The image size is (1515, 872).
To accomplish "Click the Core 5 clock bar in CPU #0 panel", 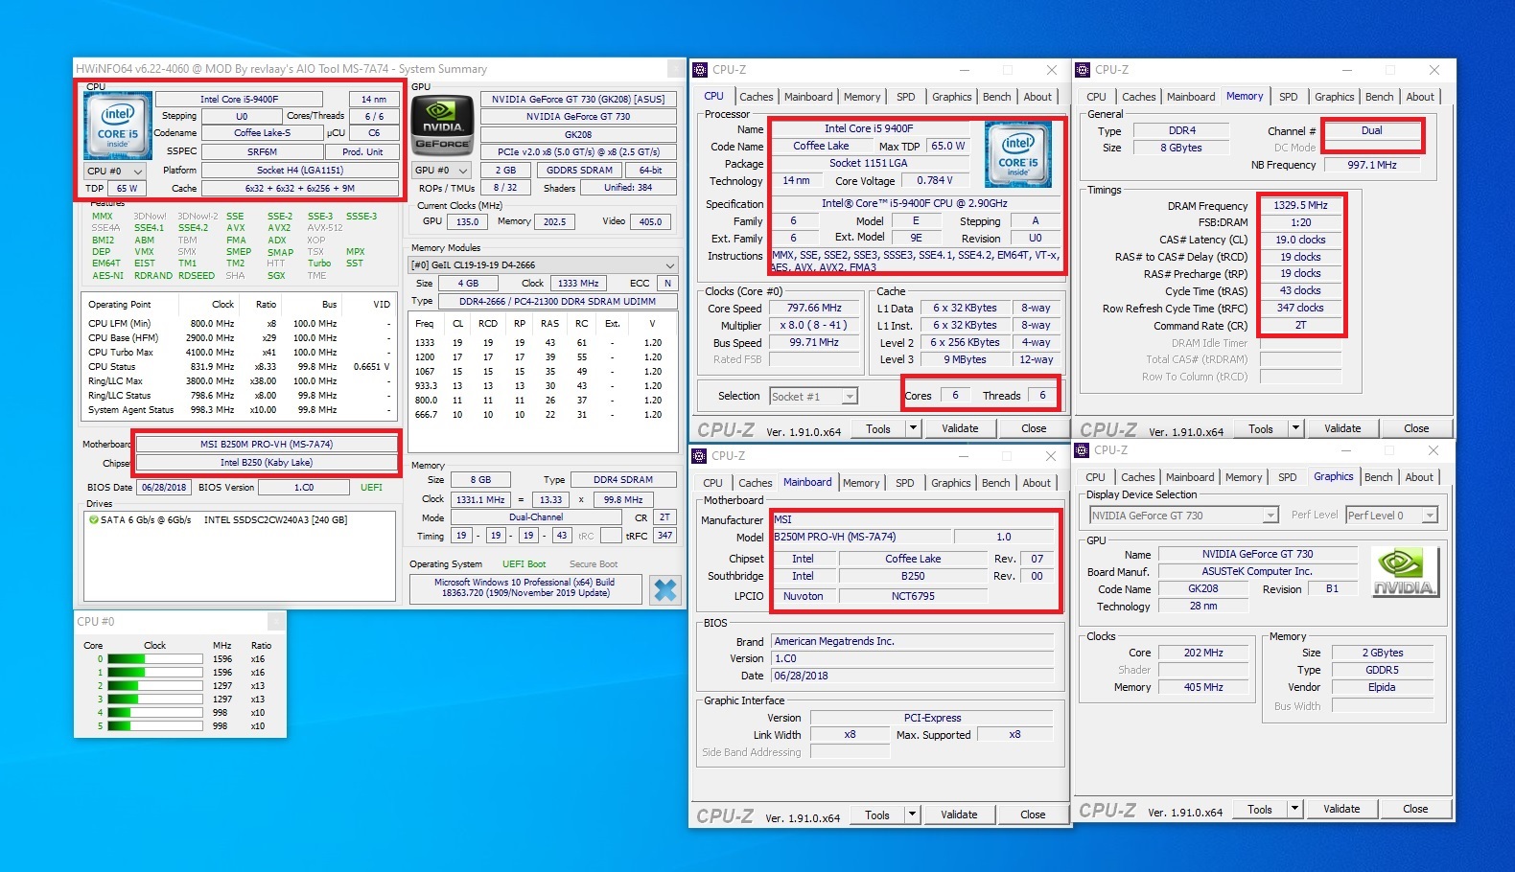I will point(154,726).
